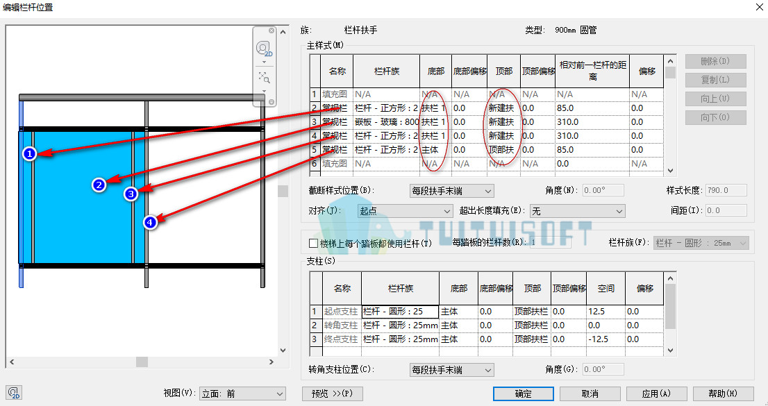
Task: Open the 截断样式位置(B) dropdown
Action: [x=451, y=191]
